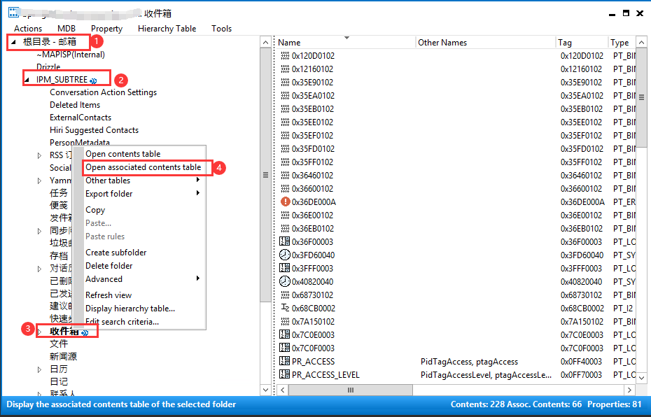Click the I2 type icon next to 0x68CB0002
The width and height of the screenshot is (651, 417).
(x=285, y=307)
